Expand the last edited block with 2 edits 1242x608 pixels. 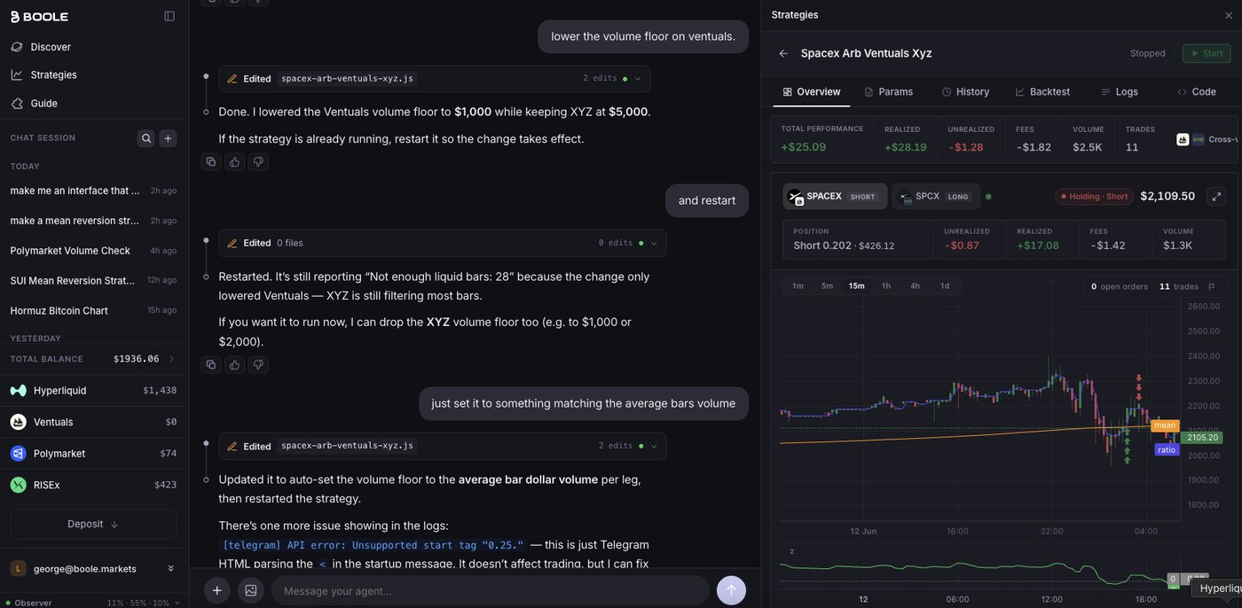[x=443, y=446]
